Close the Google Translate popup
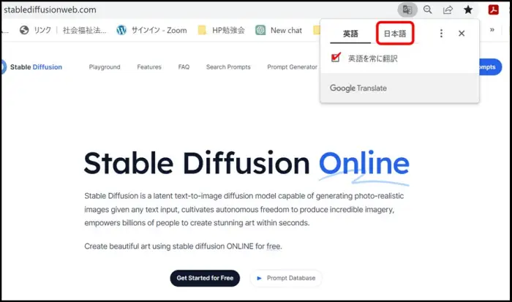This screenshot has height=302, width=512. (462, 34)
